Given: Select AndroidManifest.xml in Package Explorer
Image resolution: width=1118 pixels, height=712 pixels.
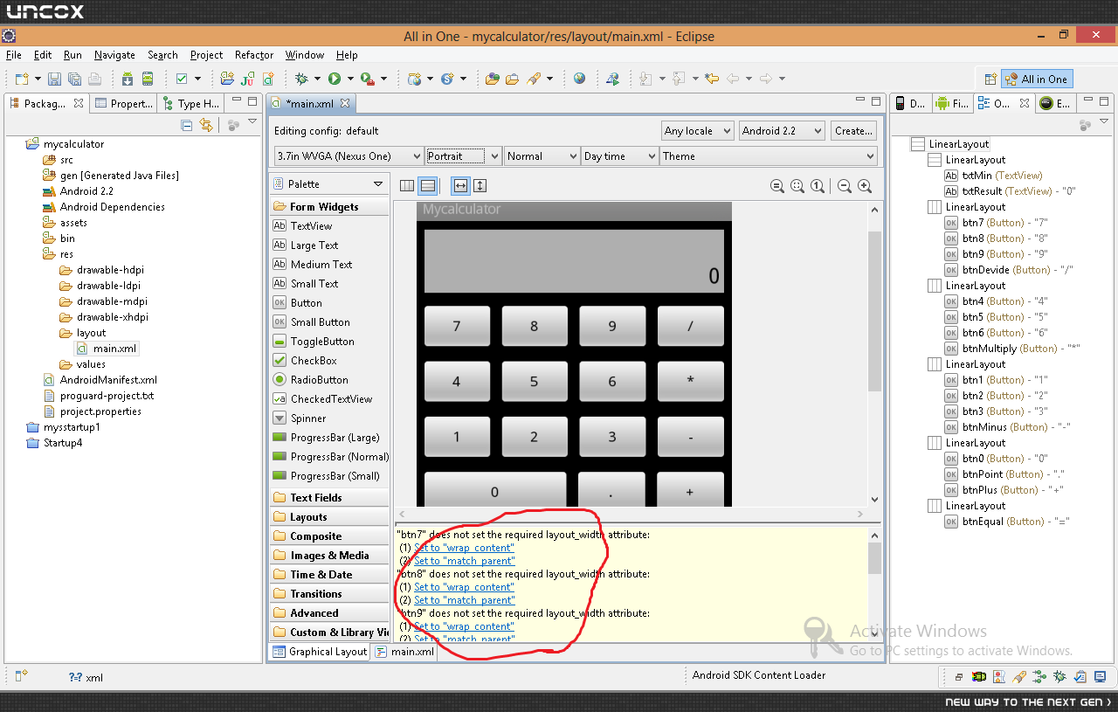Looking at the screenshot, I should [108, 380].
